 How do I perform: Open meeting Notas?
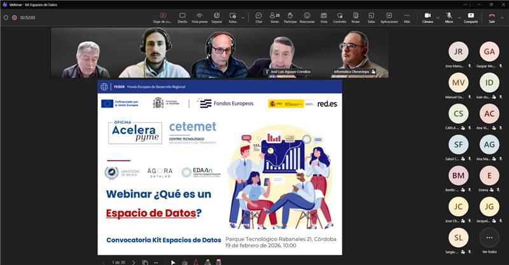pos(356,17)
